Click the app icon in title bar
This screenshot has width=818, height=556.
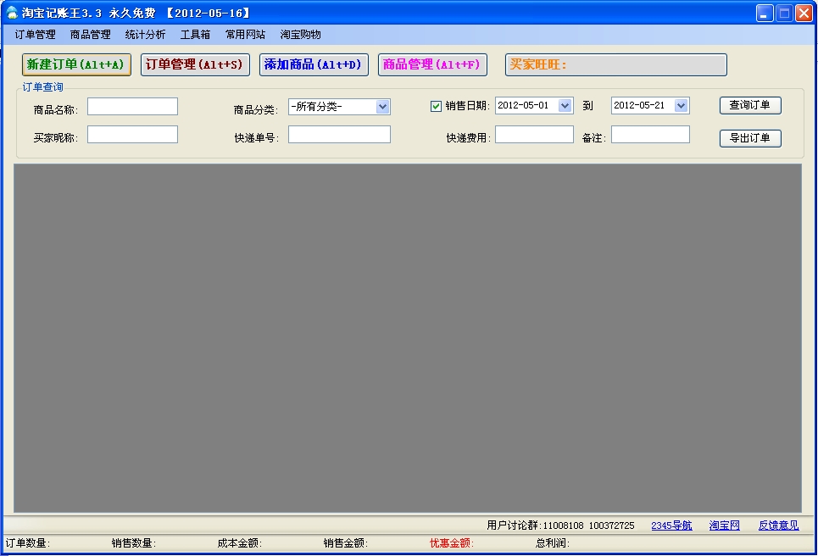[12, 13]
